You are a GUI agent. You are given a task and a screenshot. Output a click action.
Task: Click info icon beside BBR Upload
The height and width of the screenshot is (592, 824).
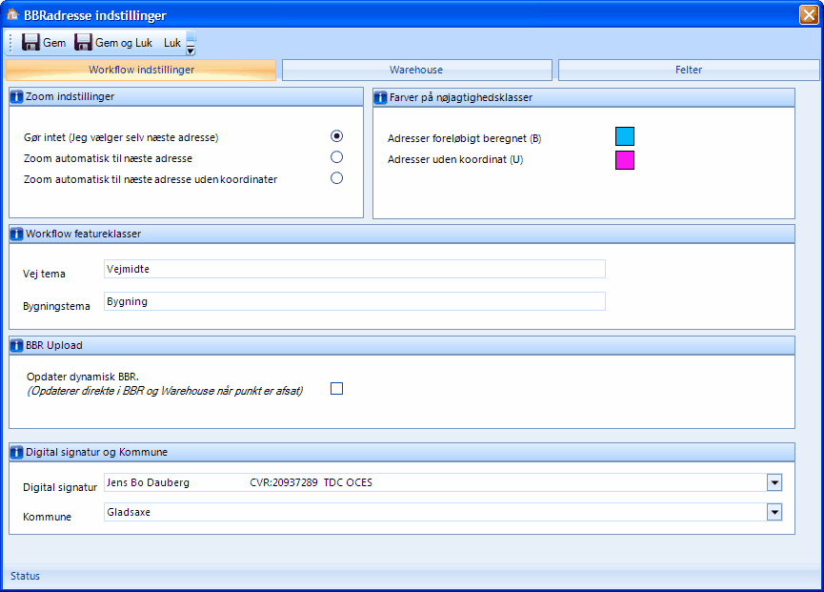click(17, 345)
